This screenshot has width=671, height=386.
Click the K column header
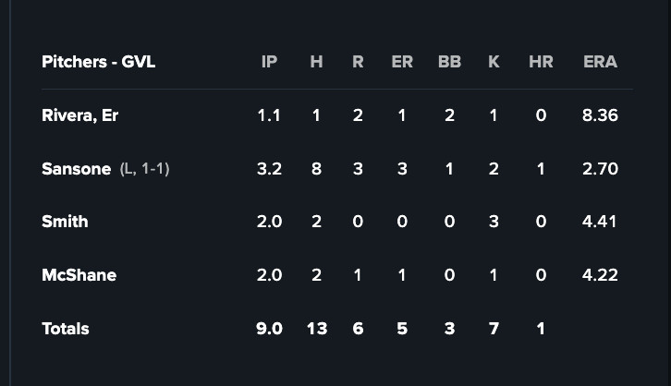point(494,62)
